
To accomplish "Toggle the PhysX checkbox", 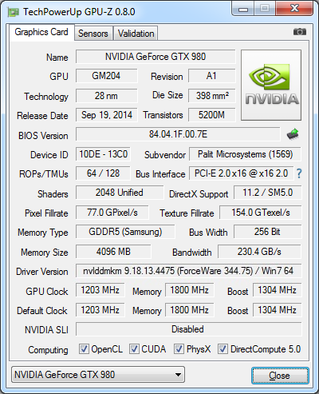I will tap(179, 348).
